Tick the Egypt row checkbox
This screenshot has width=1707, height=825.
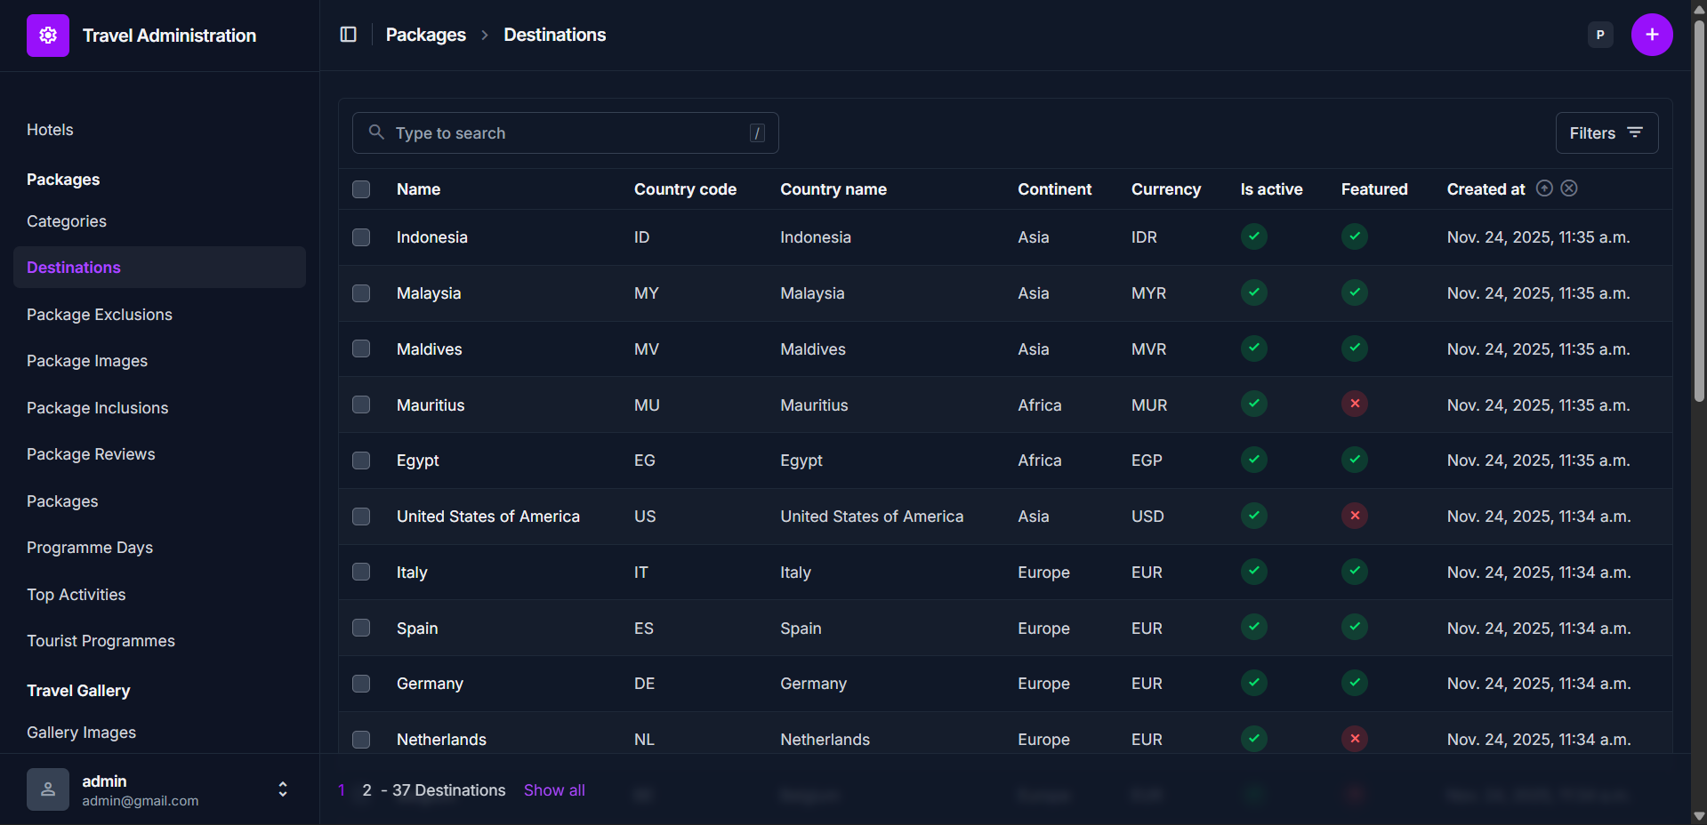point(361,461)
